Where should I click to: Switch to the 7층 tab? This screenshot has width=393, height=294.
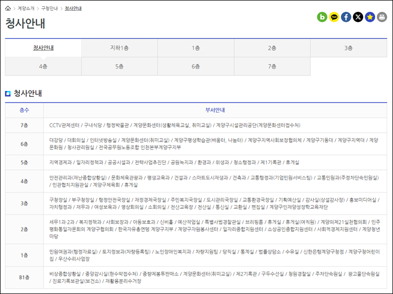[272, 66]
